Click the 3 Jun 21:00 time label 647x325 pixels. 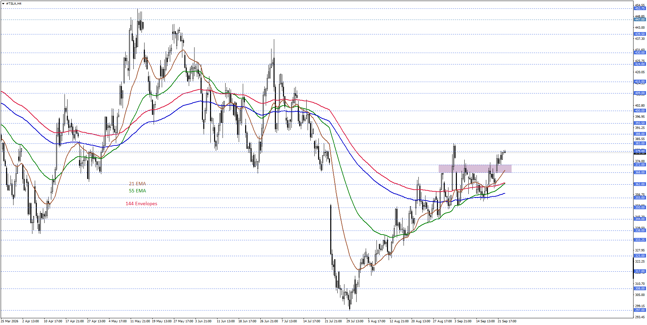click(x=203, y=321)
